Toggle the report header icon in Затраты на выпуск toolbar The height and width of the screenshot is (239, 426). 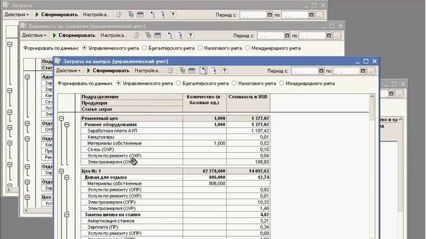192,71
